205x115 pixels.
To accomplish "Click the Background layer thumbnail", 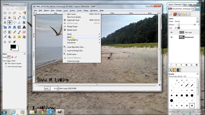I will (x=182, y=37).
